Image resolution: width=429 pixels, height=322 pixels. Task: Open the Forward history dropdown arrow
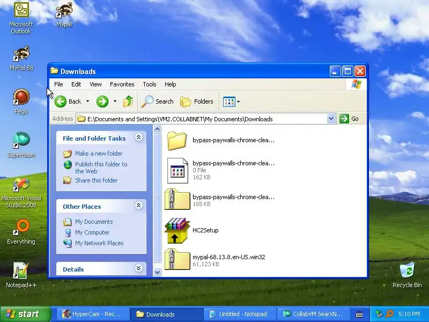pyautogui.click(x=115, y=101)
